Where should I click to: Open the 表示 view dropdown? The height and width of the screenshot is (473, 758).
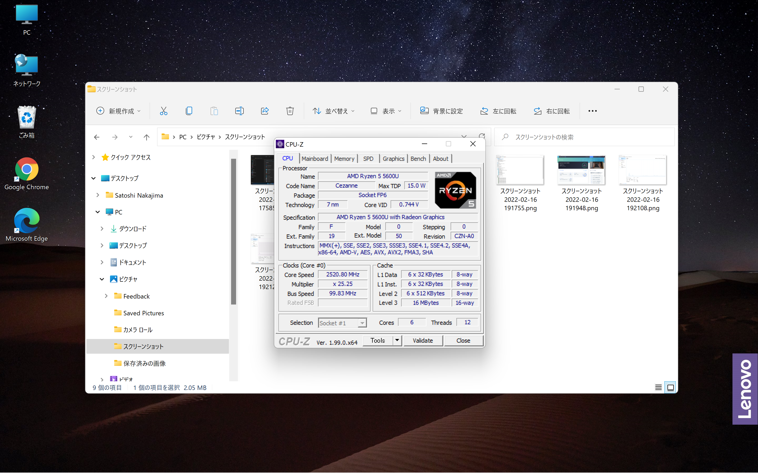click(x=386, y=111)
